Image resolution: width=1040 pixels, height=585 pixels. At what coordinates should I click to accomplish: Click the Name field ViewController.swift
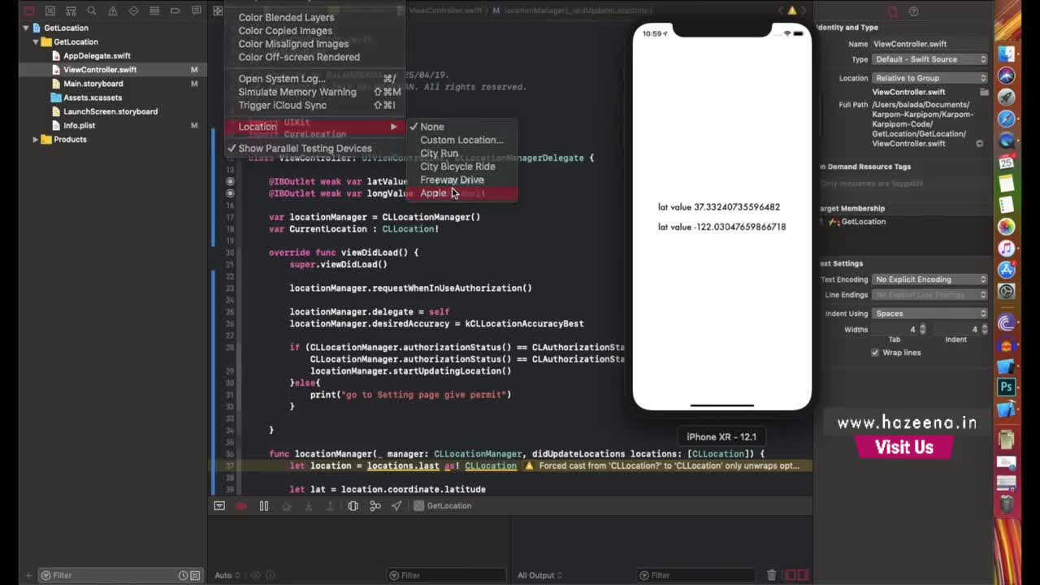930,44
